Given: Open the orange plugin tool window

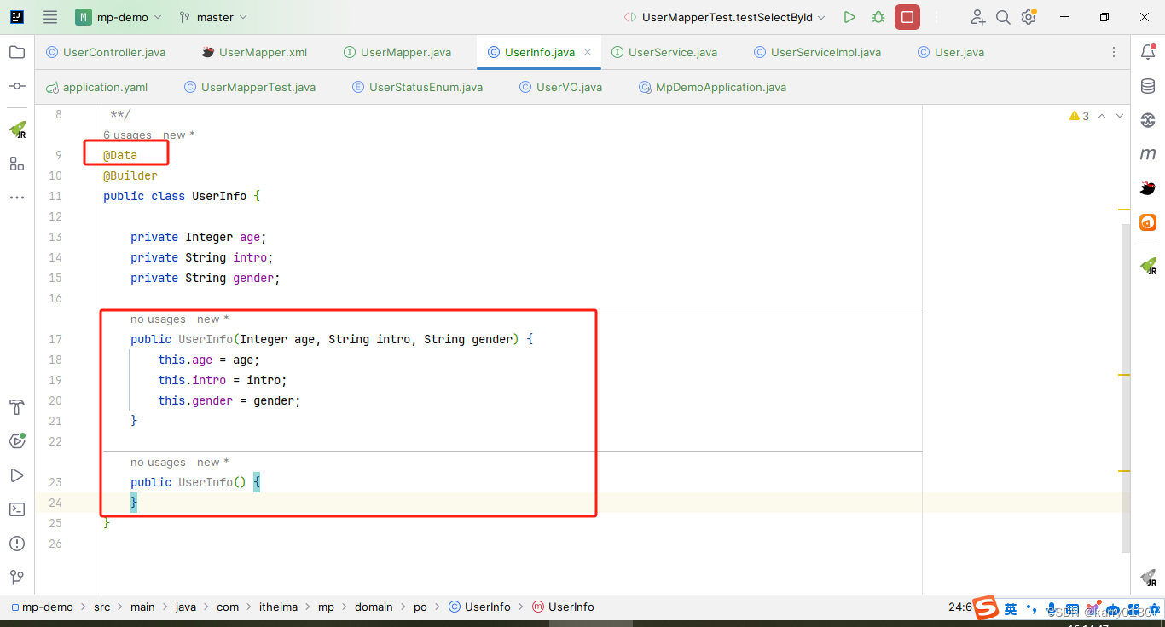Looking at the screenshot, I should click(1148, 222).
